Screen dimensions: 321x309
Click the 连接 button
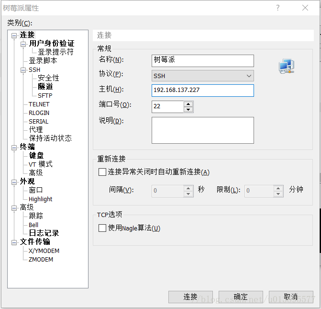click(190, 297)
